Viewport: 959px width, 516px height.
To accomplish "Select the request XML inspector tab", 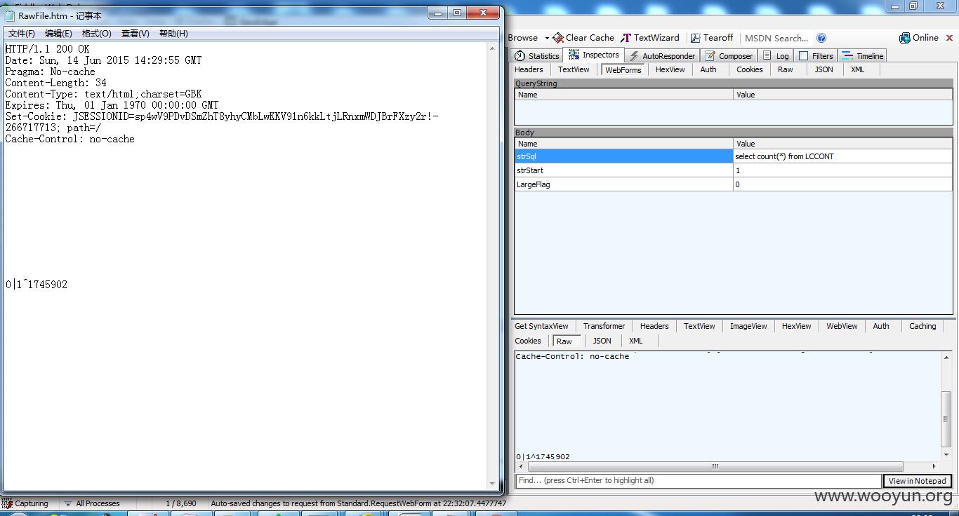I will (857, 69).
